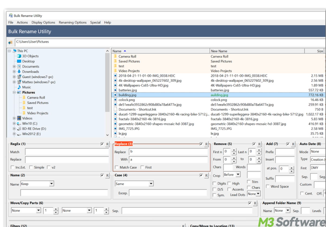Enable the Inc.Ext. checkbox
Viewport: 326px width, 227px height.
12,167
